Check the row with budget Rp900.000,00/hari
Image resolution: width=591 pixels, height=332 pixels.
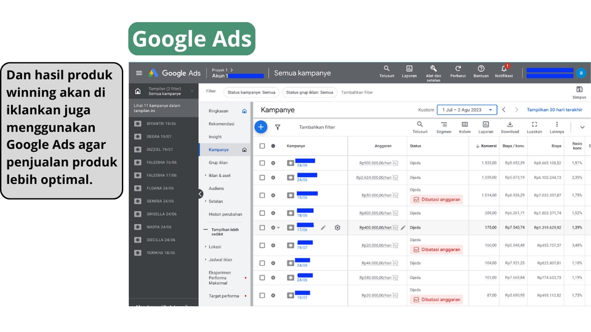262,163
